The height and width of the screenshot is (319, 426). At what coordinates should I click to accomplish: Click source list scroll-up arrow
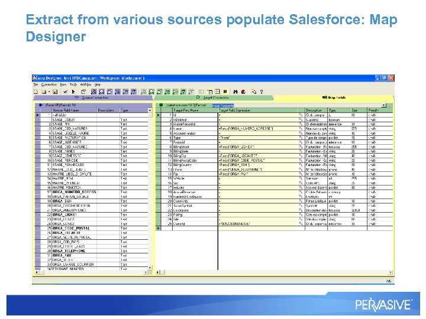coord(150,110)
